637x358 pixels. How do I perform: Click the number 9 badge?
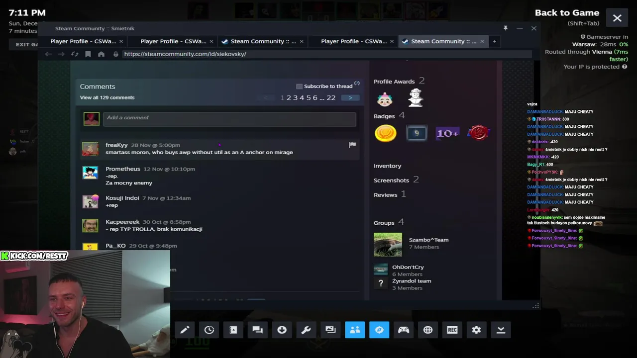point(417,133)
